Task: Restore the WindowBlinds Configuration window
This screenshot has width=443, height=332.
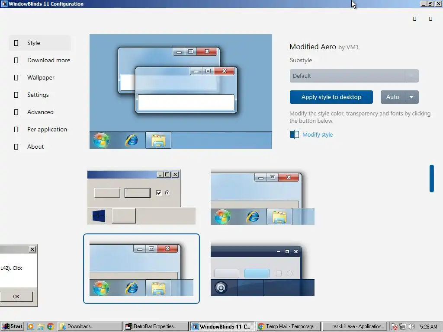Action: coord(430,3)
